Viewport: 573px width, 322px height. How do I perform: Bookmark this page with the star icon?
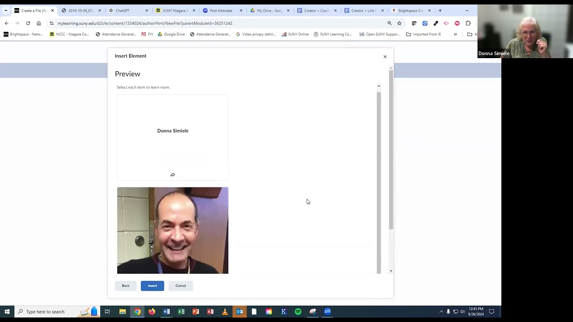pyautogui.click(x=399, y=23)
